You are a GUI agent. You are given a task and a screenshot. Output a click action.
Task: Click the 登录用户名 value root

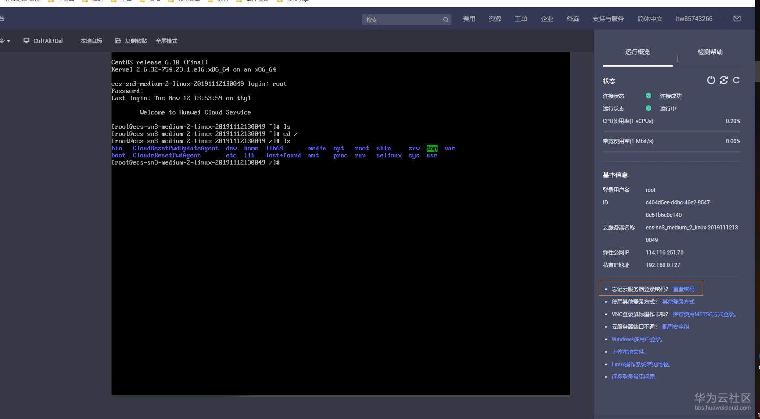(x=650, y=190)
